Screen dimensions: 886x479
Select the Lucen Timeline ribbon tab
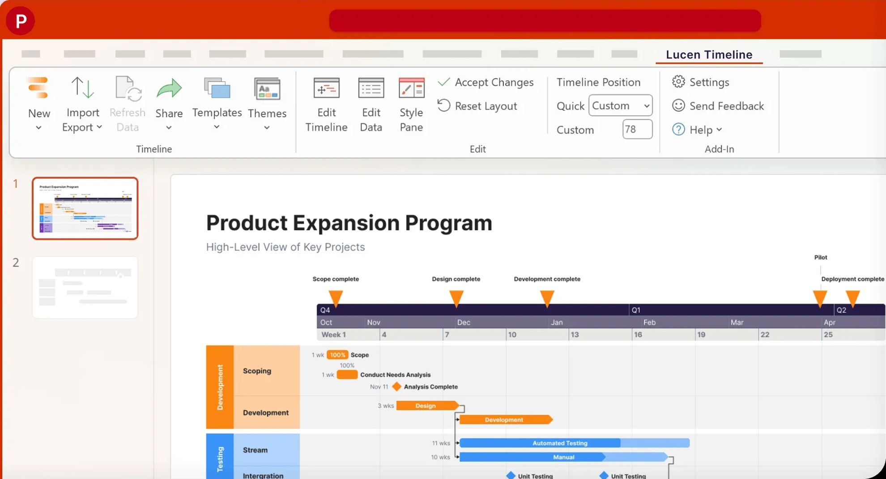709,55
